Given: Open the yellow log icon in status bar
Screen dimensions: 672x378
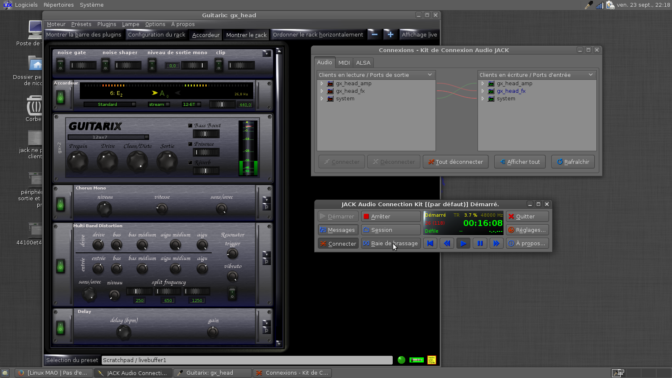Looking at the screenshot, I should [x=431, y=360].
